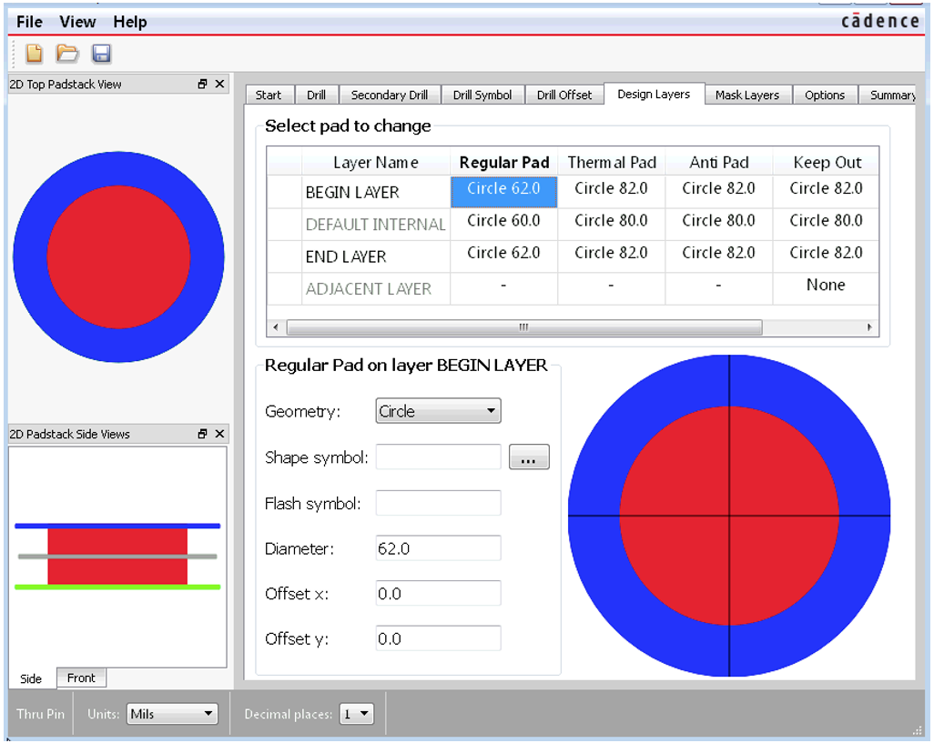Image resolution: width=934 pixels, height=743 pixels.
Task: Click the Diameter input field
Action: (438, 548)
